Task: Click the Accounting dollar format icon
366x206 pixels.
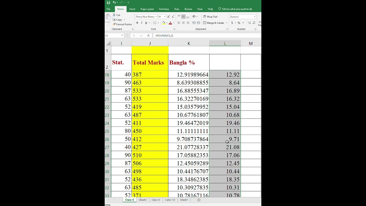Action: (232, 23)
